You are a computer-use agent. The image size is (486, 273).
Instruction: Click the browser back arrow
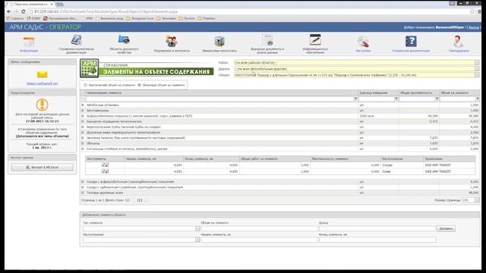tap(8, 11)
